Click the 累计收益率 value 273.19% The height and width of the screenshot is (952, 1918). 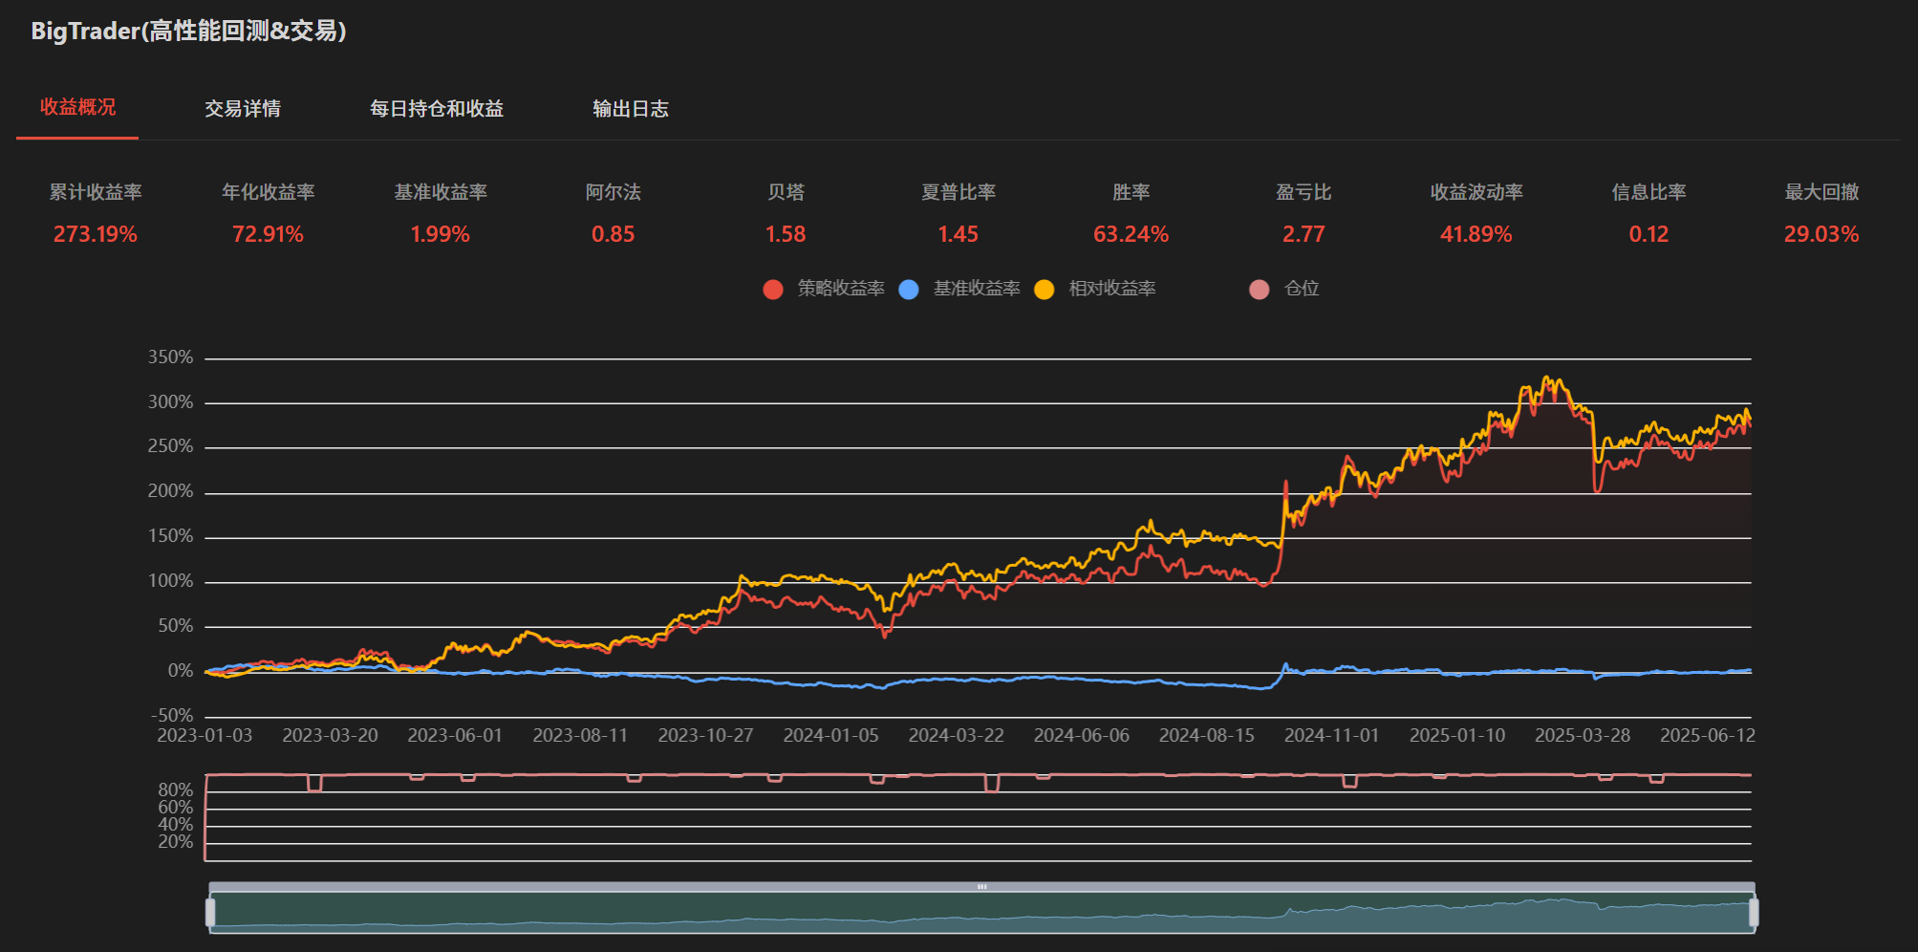[96, 234]
